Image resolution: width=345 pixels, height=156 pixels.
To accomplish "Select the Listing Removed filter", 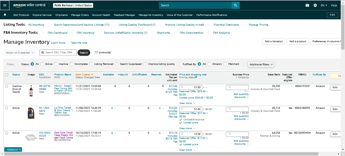I will [91, 64].
